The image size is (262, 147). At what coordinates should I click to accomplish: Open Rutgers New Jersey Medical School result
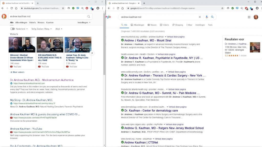click(x=164, y=128)
